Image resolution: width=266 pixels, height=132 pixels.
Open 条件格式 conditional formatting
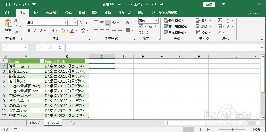[173, 21]
